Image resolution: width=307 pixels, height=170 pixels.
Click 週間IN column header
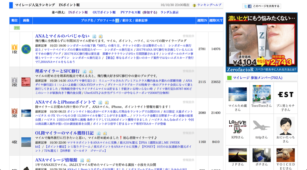click(x=202, y=21)
